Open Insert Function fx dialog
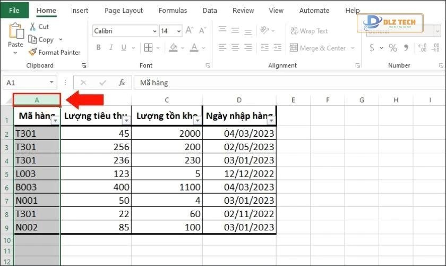Image resolution: width=446 pixels, height=266 pixels. coord(122,82)
